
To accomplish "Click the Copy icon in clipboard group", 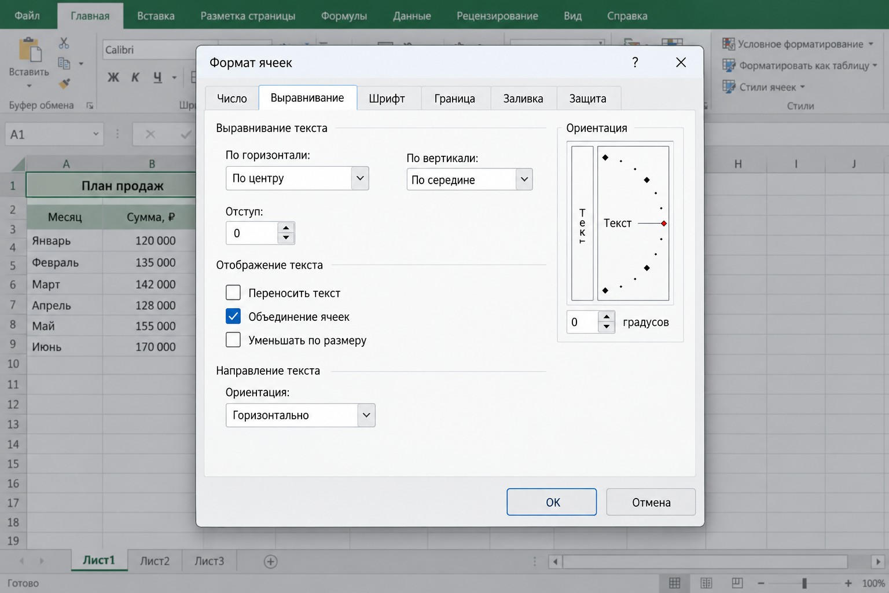I will point(64,63).
